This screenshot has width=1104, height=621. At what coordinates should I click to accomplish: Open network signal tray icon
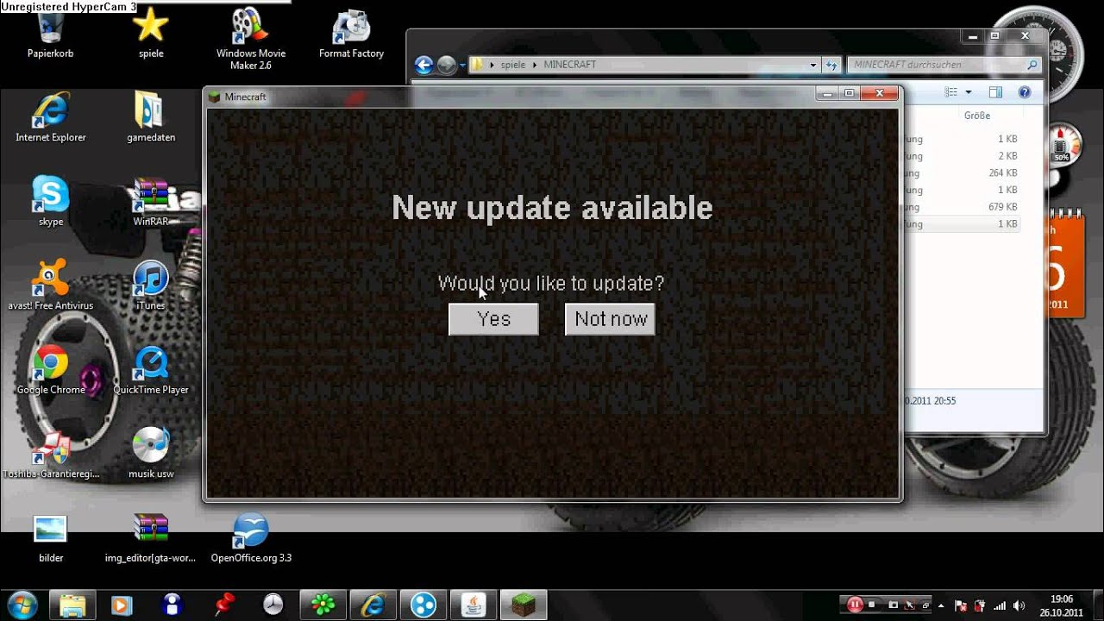[x=1000, y=605]
